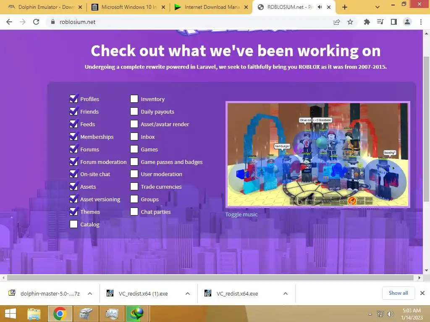Open the Windows Start button
430x322 pixels.
point(10,314)
